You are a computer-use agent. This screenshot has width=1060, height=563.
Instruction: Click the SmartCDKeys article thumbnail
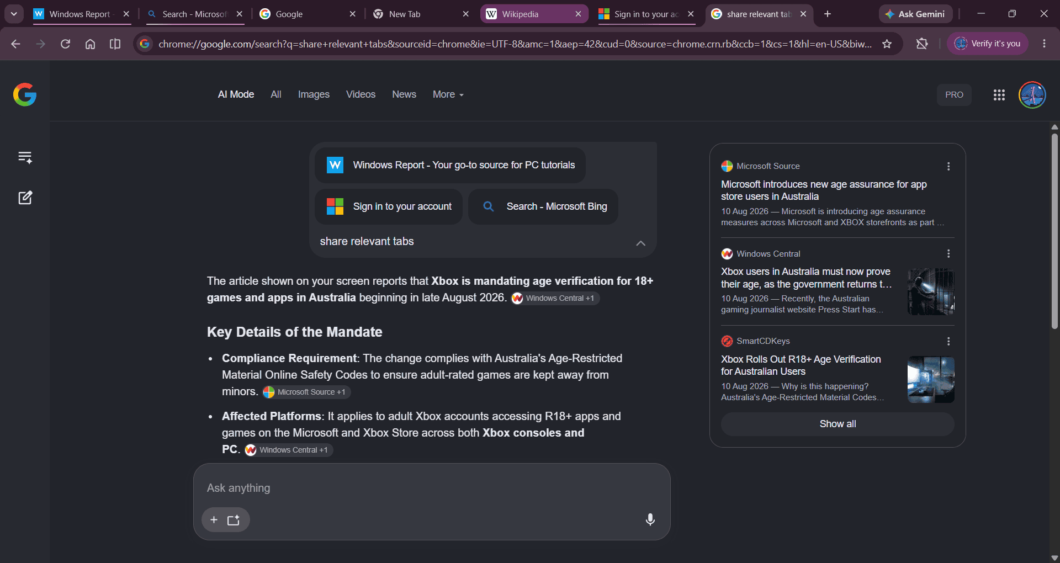(x=931, y=380)
